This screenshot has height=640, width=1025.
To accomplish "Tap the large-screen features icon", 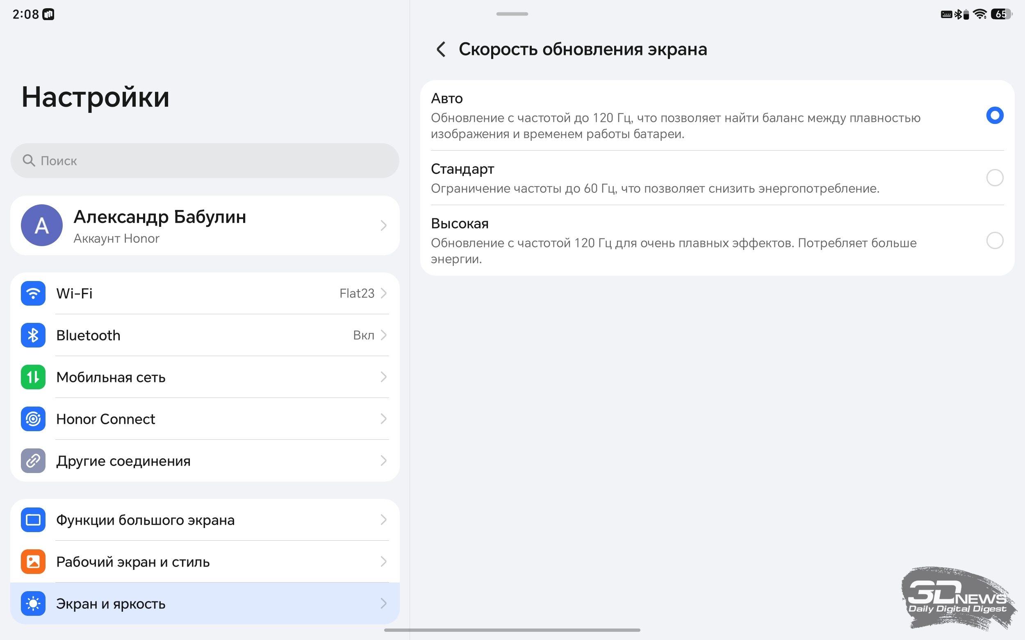I will coord(33,520).
